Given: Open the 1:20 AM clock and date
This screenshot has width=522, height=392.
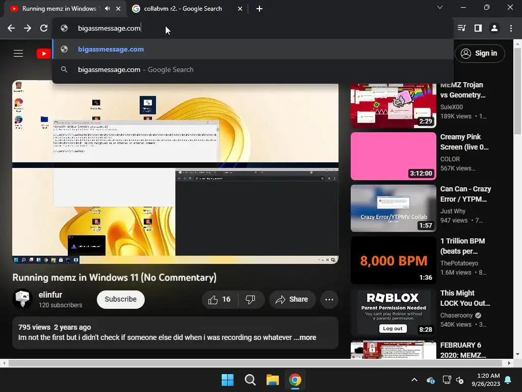Looking at the screenshot, I should (x=486, y=380).
